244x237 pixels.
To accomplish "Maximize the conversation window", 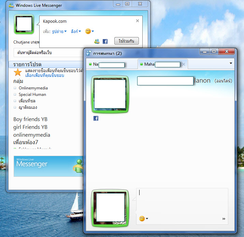I will point(214,52).
